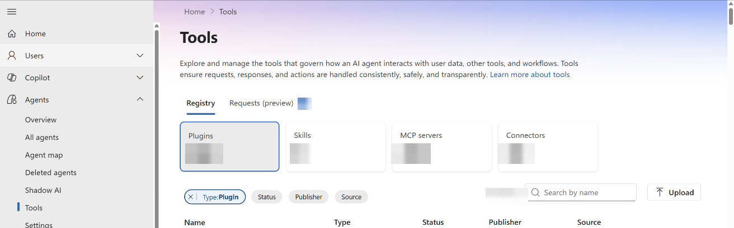Select the Plugins card

[x=229, y=147]
